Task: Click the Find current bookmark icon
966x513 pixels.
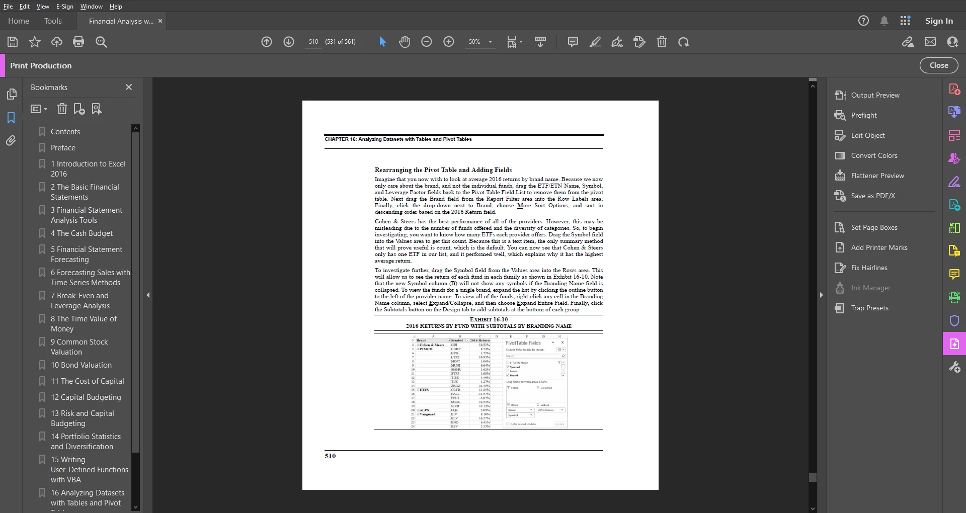Action: click(x=97, y=109)
